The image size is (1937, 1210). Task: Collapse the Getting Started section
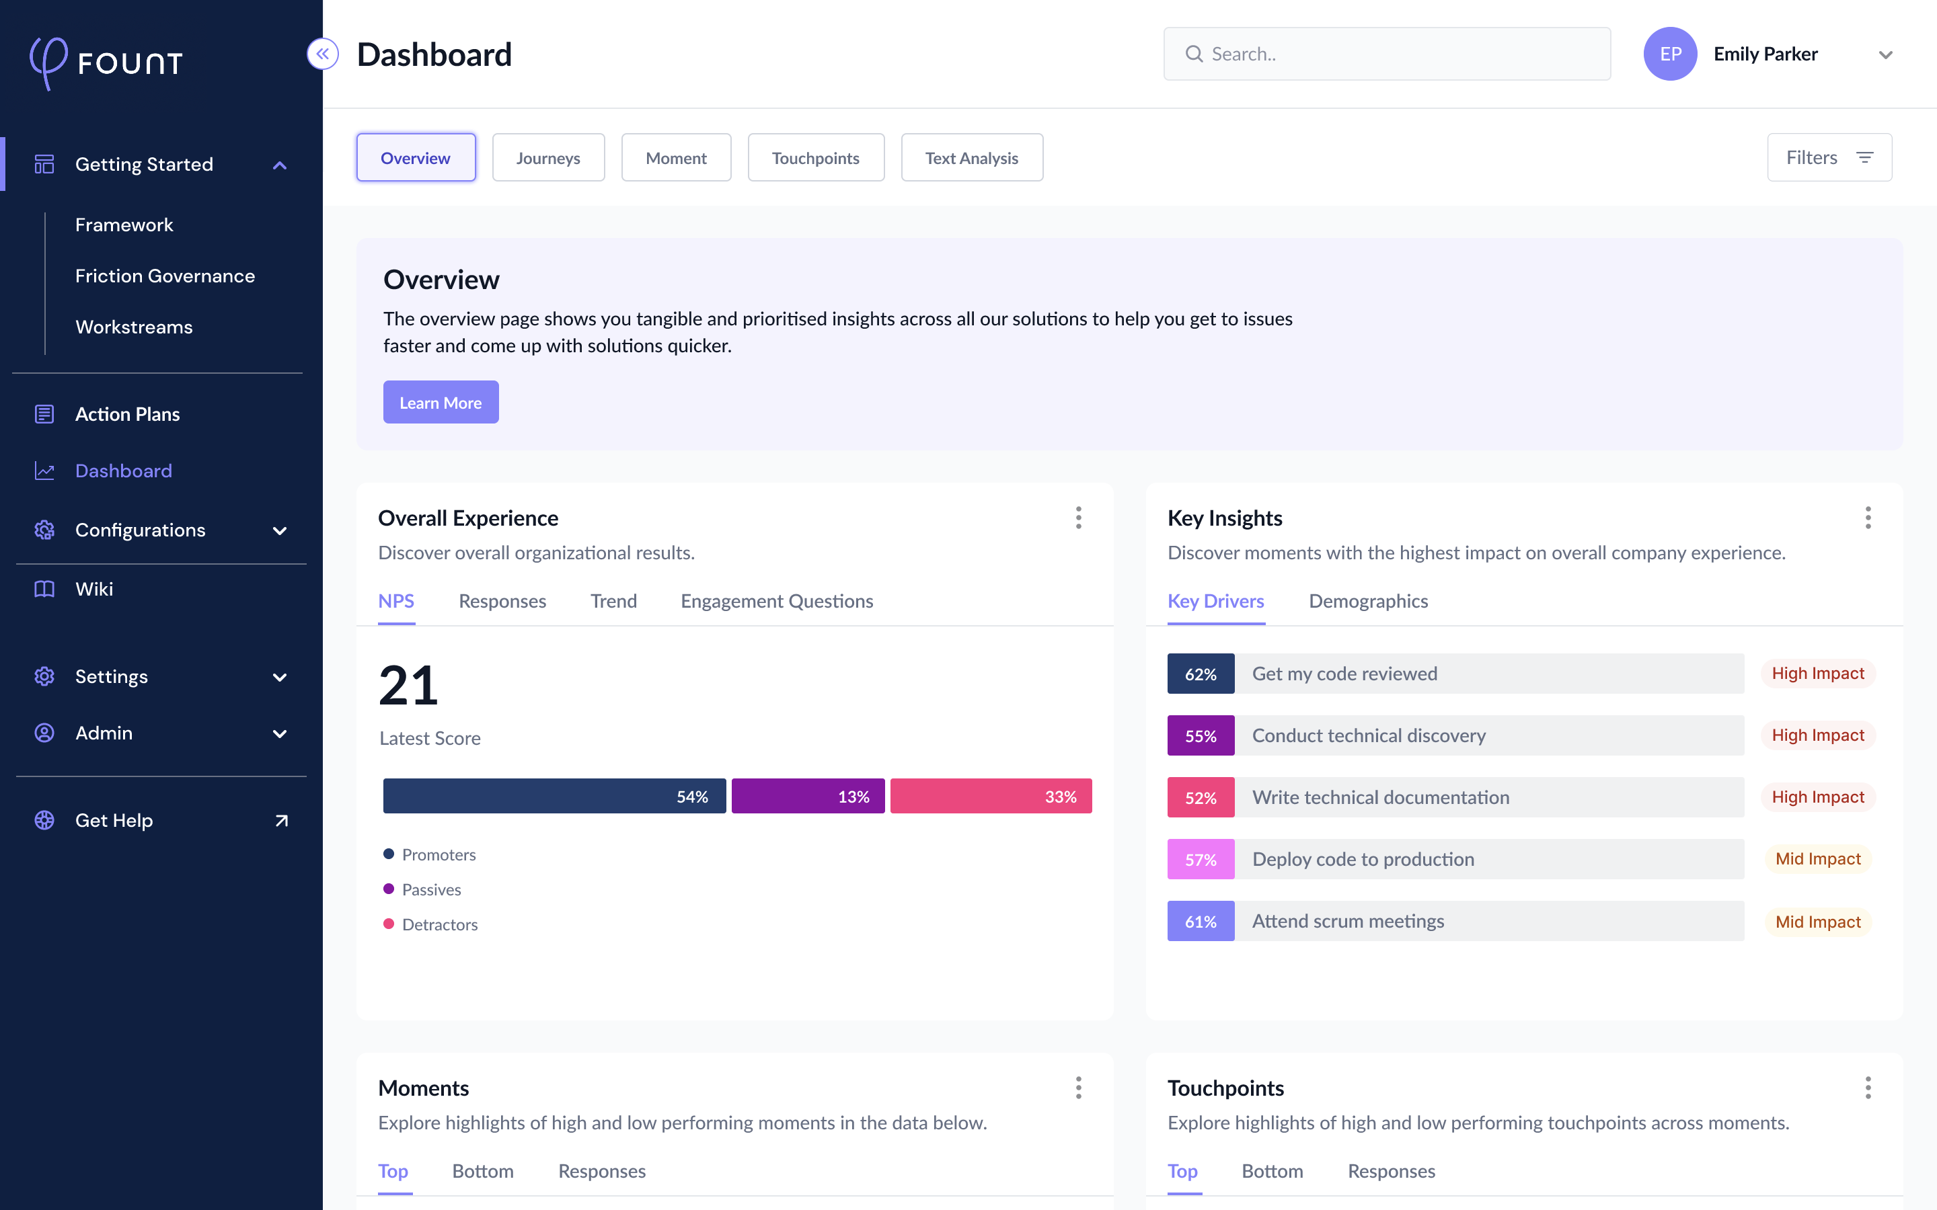tap(279, 165)
